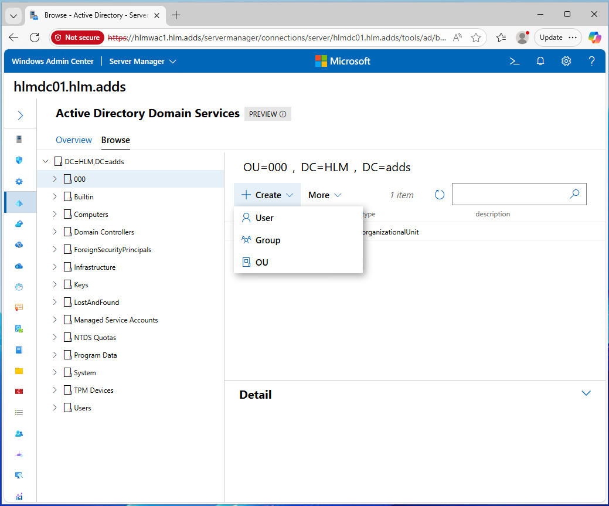Click the search magnifier icon

point(574,194)
